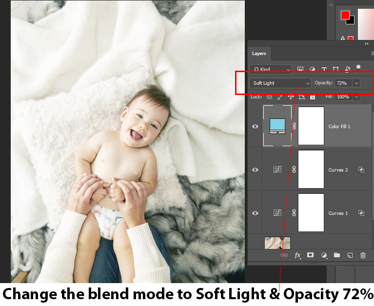The width and height of the screenshot is (374, 306).
Task: Click the Curves 2 adjustment icon
Action: pyautogui.click(x=277, y=170)
